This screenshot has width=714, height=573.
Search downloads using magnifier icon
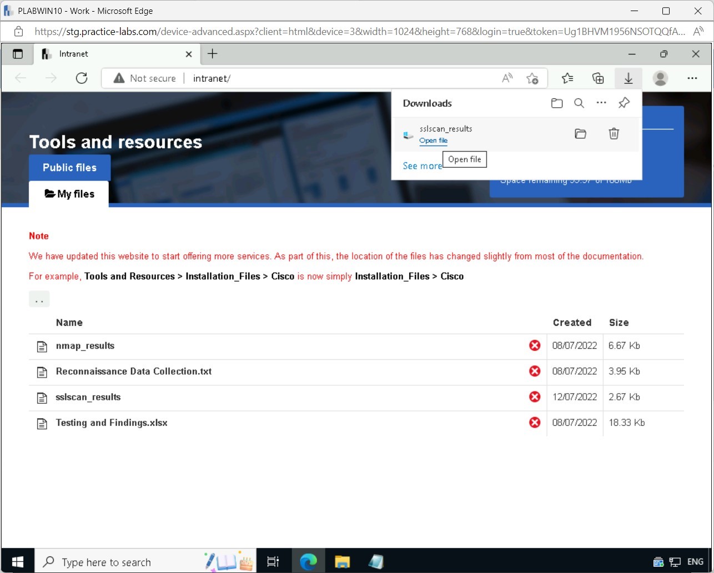coord(579,103)
